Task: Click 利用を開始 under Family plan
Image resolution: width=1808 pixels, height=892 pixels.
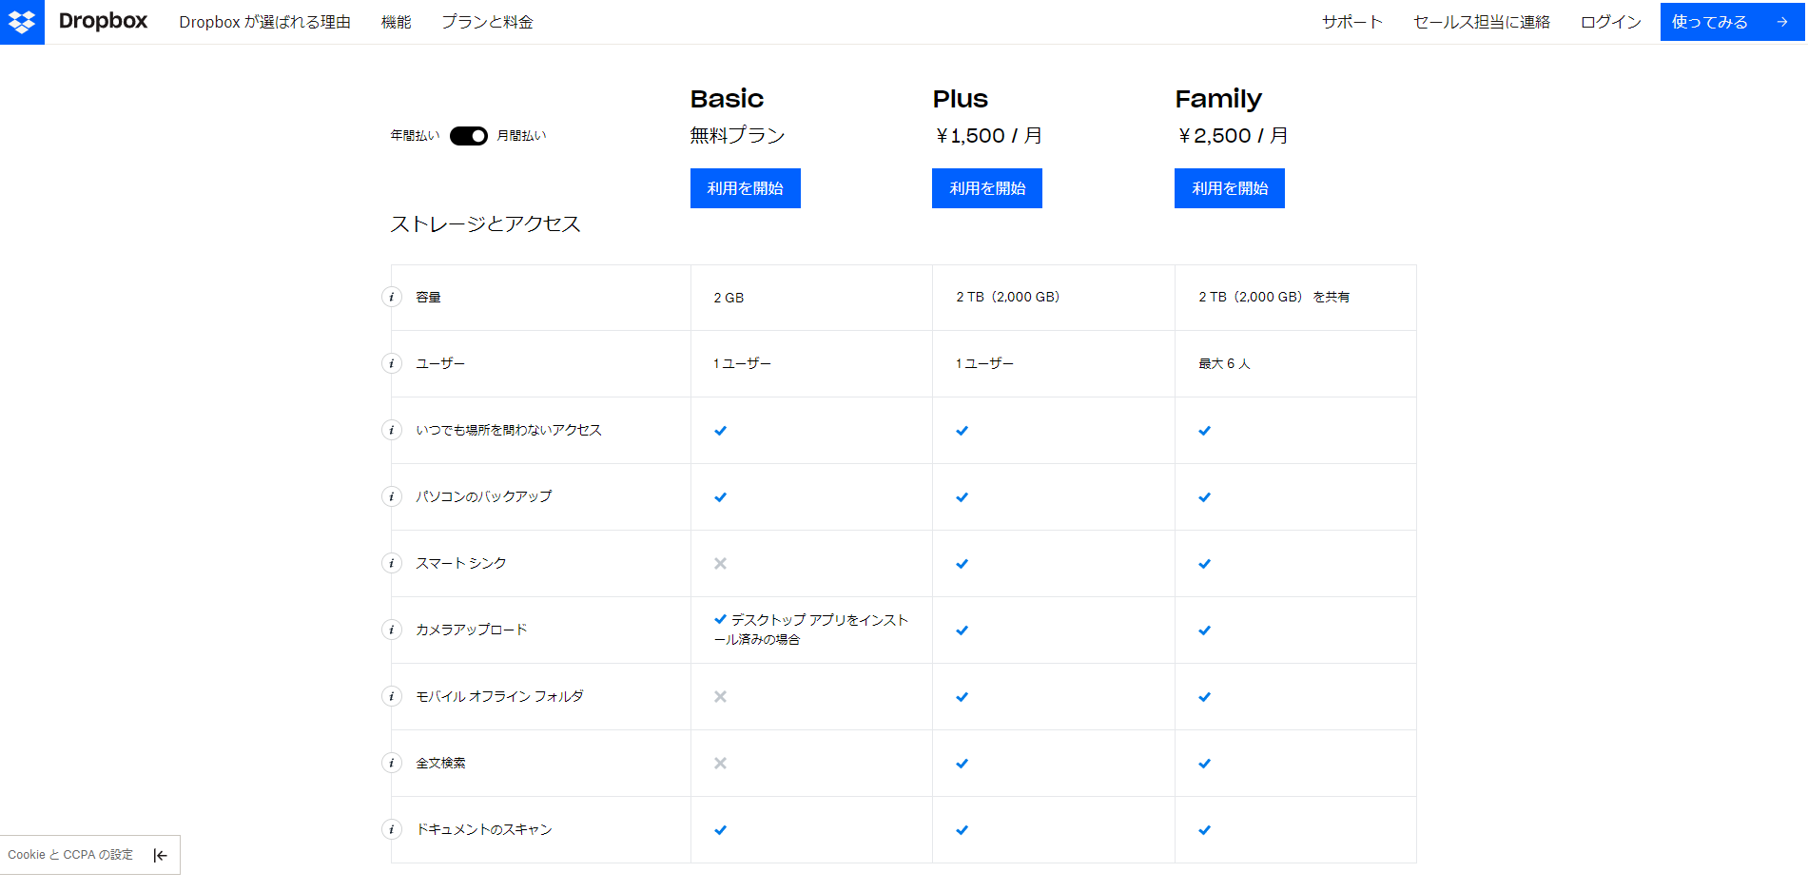Action: (x=1229, y=188)
